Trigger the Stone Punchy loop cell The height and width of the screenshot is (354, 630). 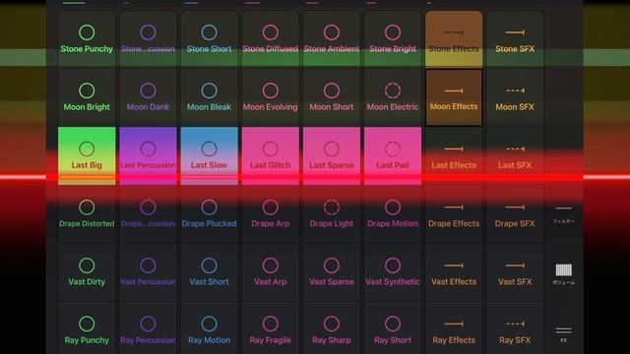click(87, 39)
